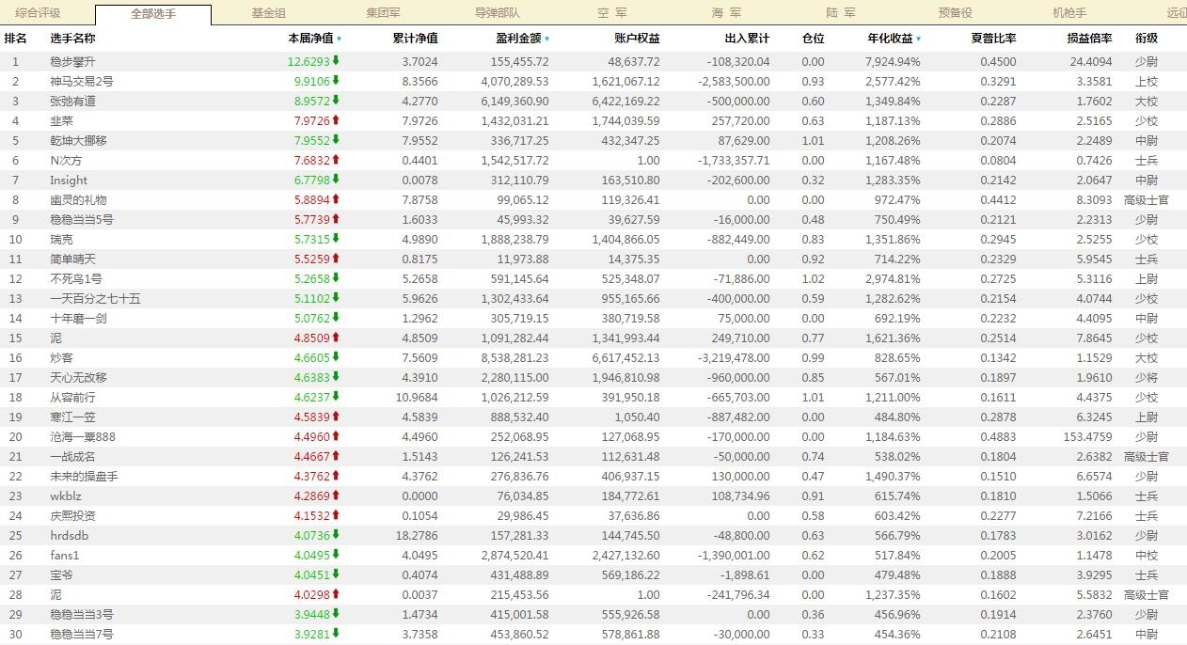Switch to the 陆军 tab

[x=841, y=13]
